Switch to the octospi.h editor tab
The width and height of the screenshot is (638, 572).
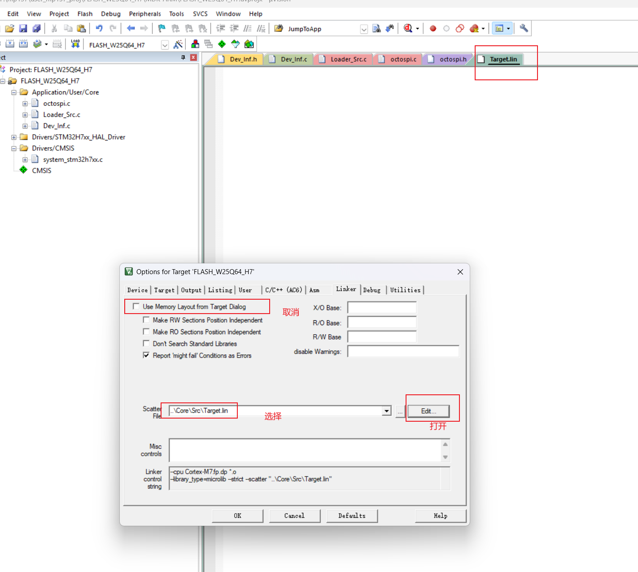coord(448,59)
